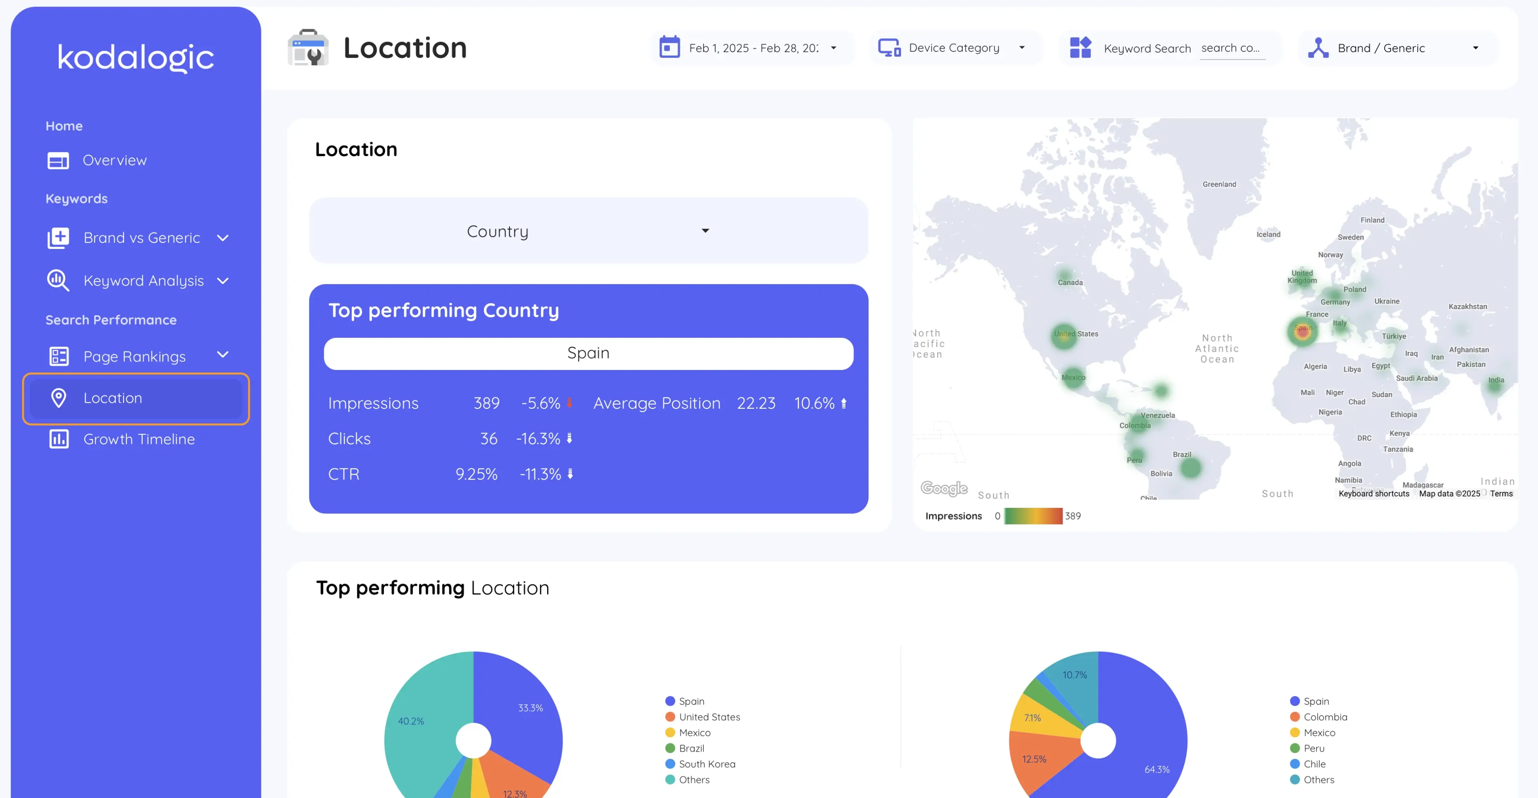
Task: Click the Brand vs Generic plus icon
Action: pyautogui.click(x=58, y=238)
